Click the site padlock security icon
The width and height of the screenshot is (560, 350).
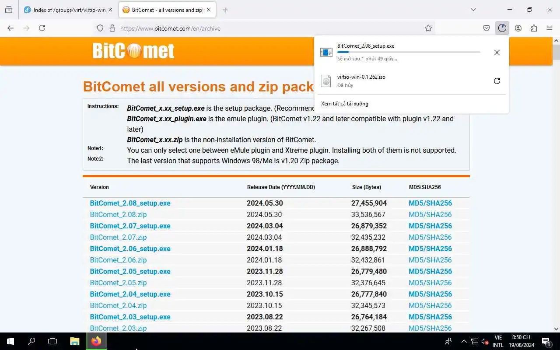(x=112, y=28)
